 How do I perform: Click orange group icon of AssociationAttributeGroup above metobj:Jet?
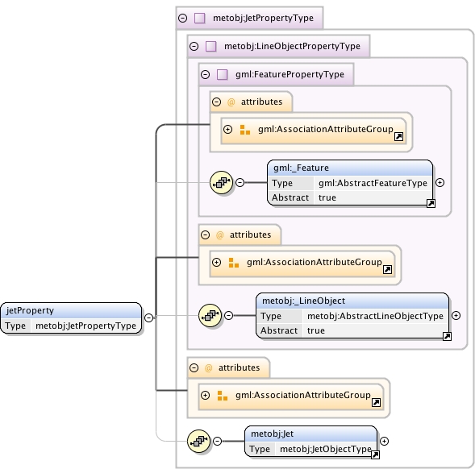pyautogui.click(x=223, y=396)
